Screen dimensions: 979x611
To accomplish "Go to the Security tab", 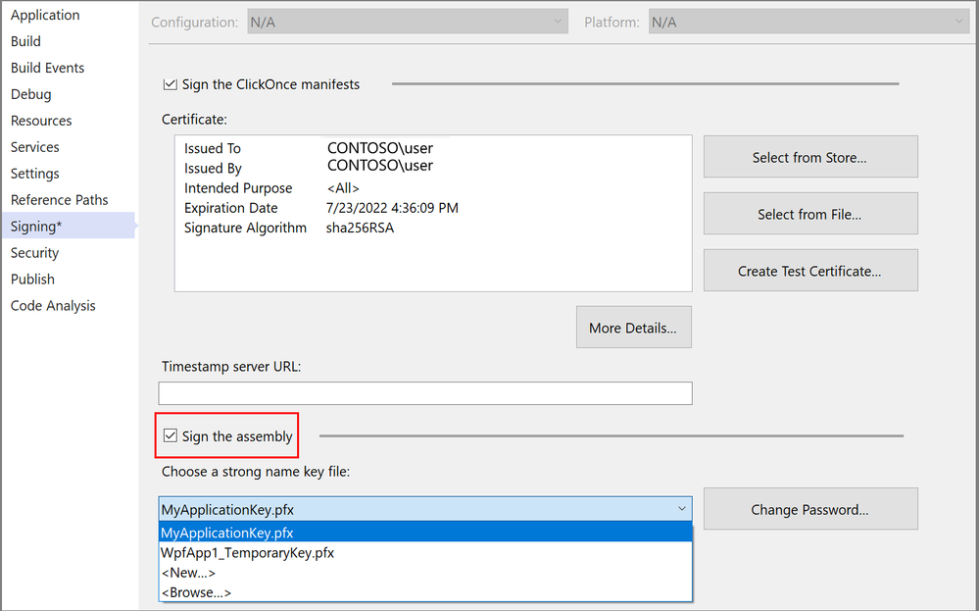I will tap(35, 253).
